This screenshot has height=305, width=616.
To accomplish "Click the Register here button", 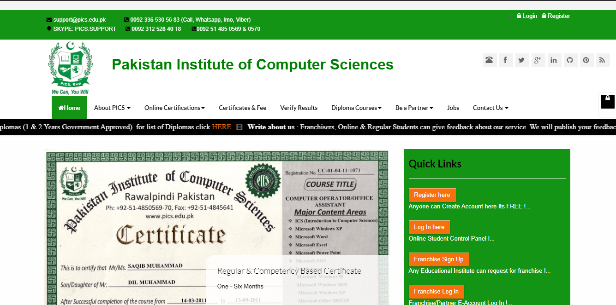I will pyautogui.click(x=432, y=195).
